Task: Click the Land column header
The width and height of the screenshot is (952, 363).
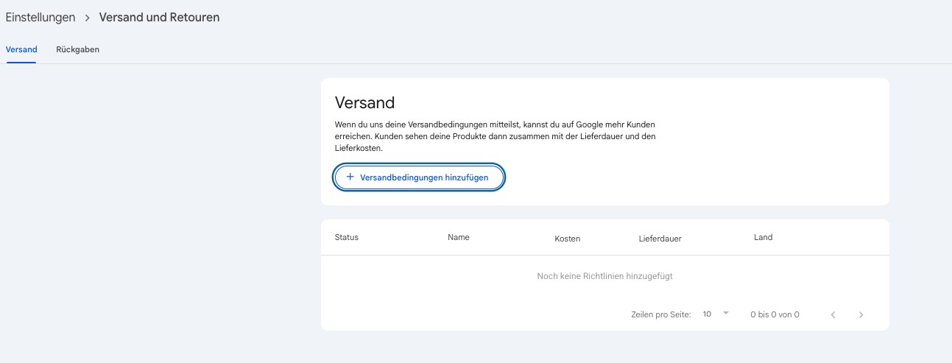Action: click(x=763, y=237)
